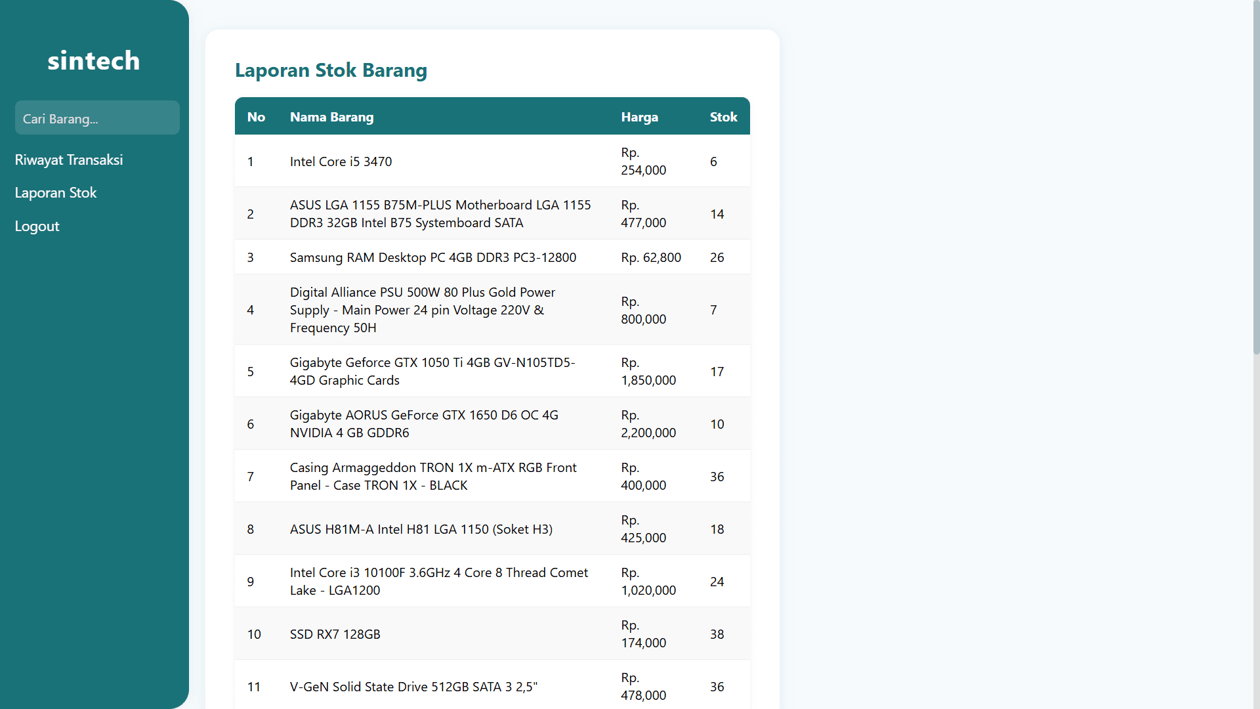Select stock value 24 for Core i3 10100F

717,582
